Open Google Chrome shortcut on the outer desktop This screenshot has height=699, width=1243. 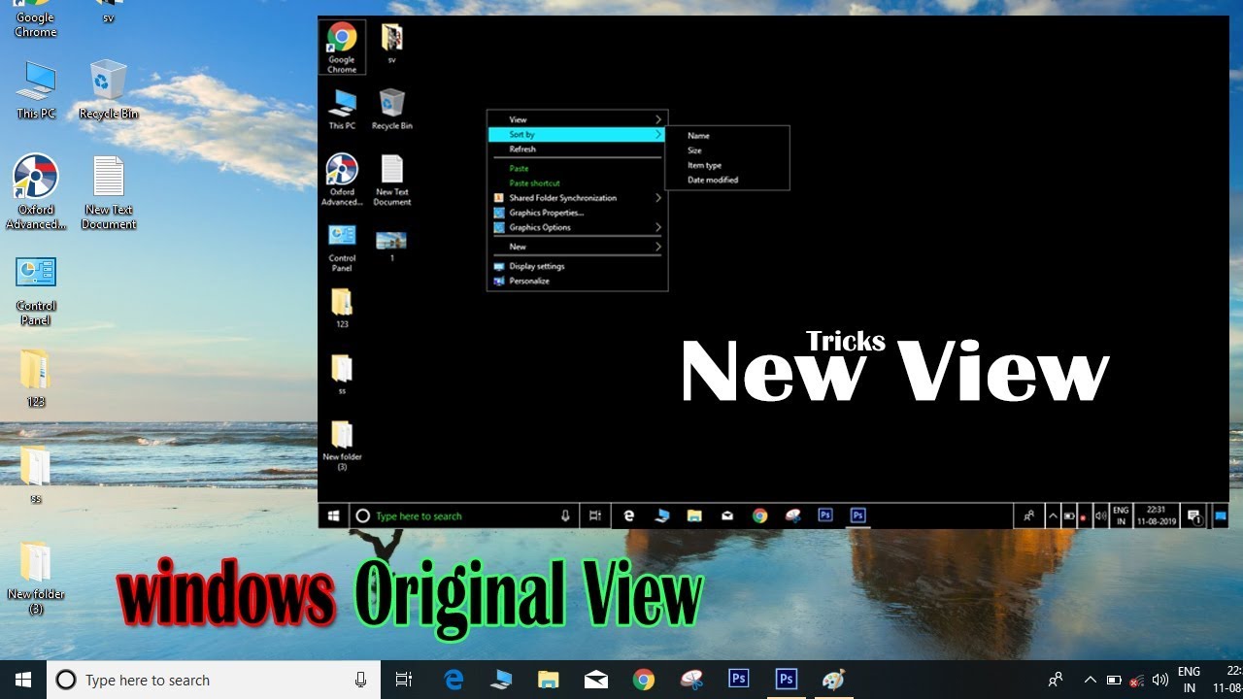click(x=35, y=19)
